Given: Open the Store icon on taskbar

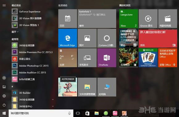Looking at the screenshot, I should click(x=87, y=113).
